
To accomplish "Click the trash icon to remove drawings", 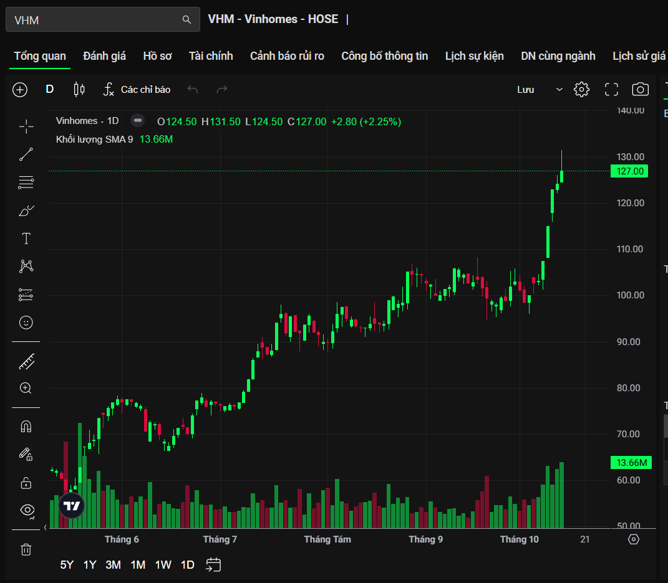I will click(x=26, y=549).
